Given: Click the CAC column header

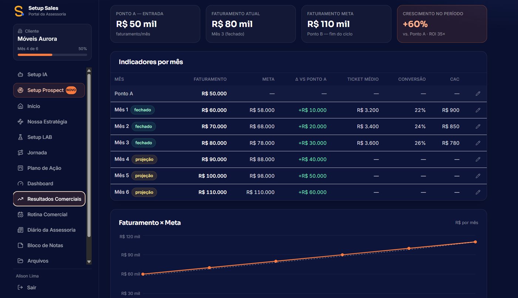Looking at the screenshot, I should click(x=455, y=79).
